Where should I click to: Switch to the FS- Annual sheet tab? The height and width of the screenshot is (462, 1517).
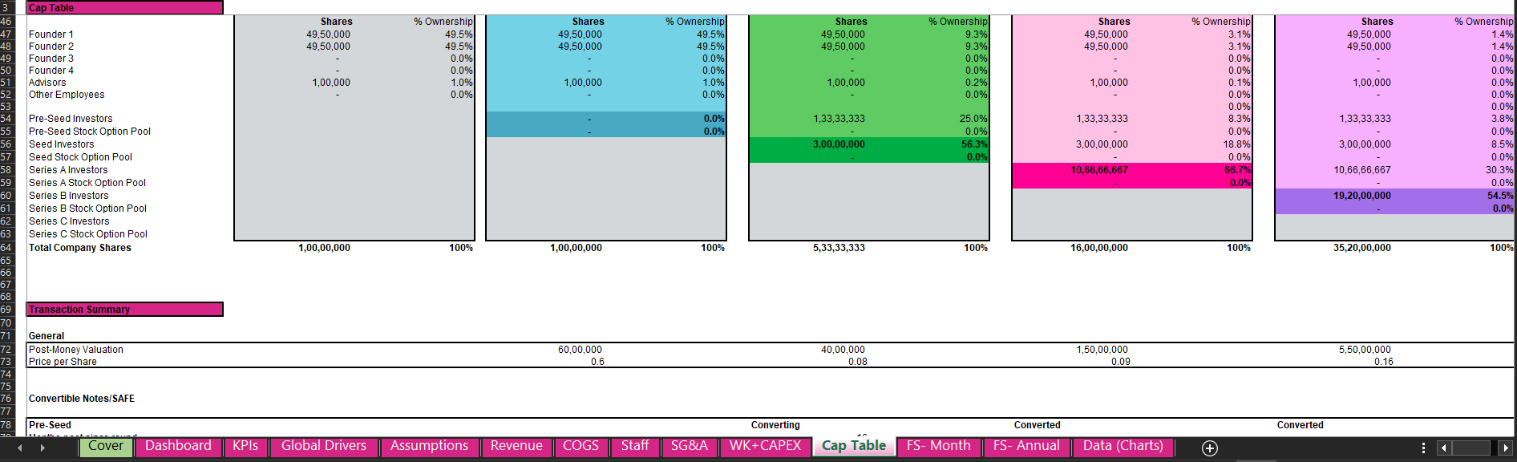point(1026,446)
